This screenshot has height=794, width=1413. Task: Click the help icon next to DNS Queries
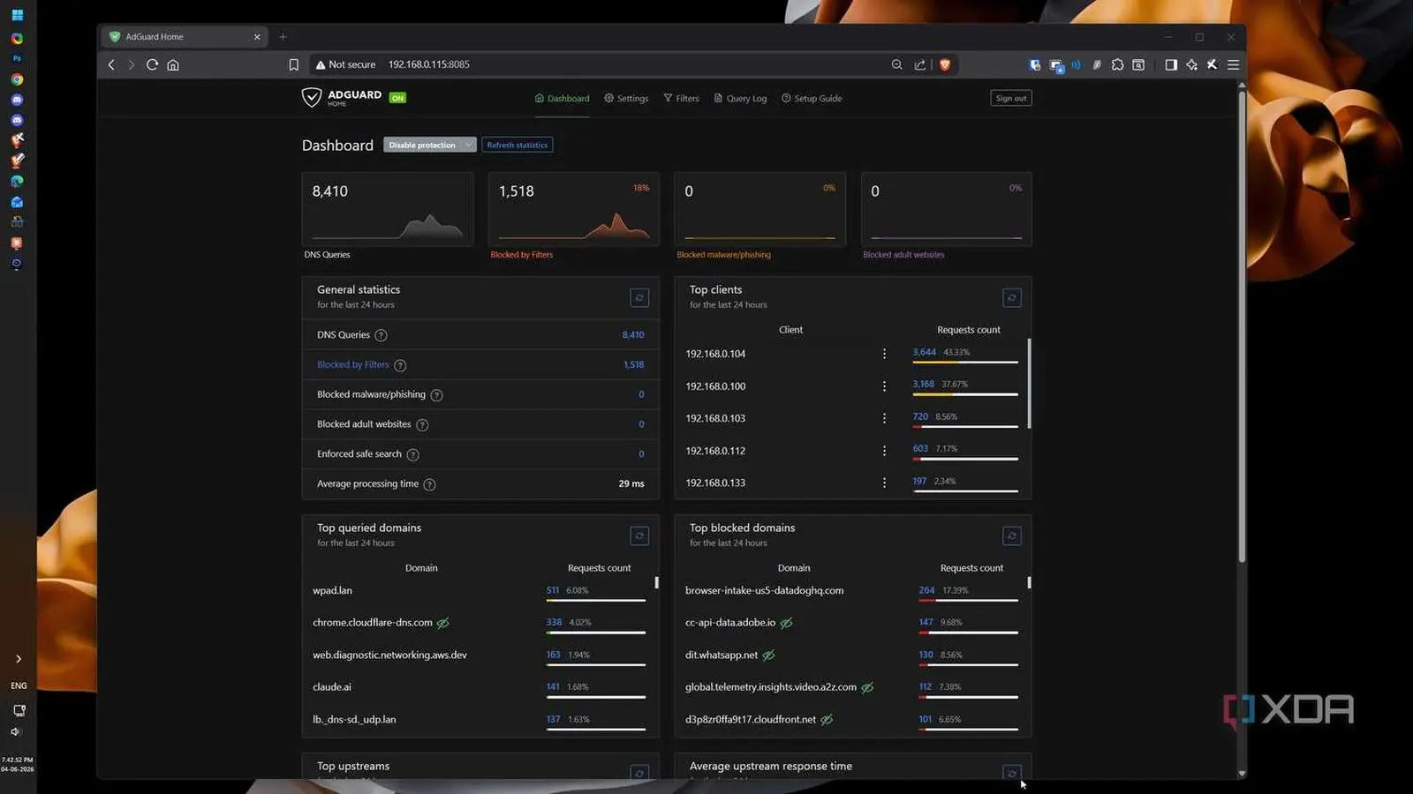pyautogui.click(x=381, y=335)
